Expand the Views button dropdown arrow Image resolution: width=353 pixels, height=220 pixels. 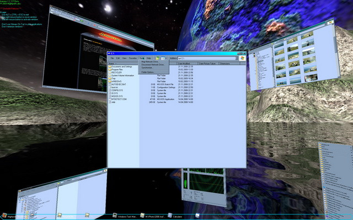click(166, 58)
